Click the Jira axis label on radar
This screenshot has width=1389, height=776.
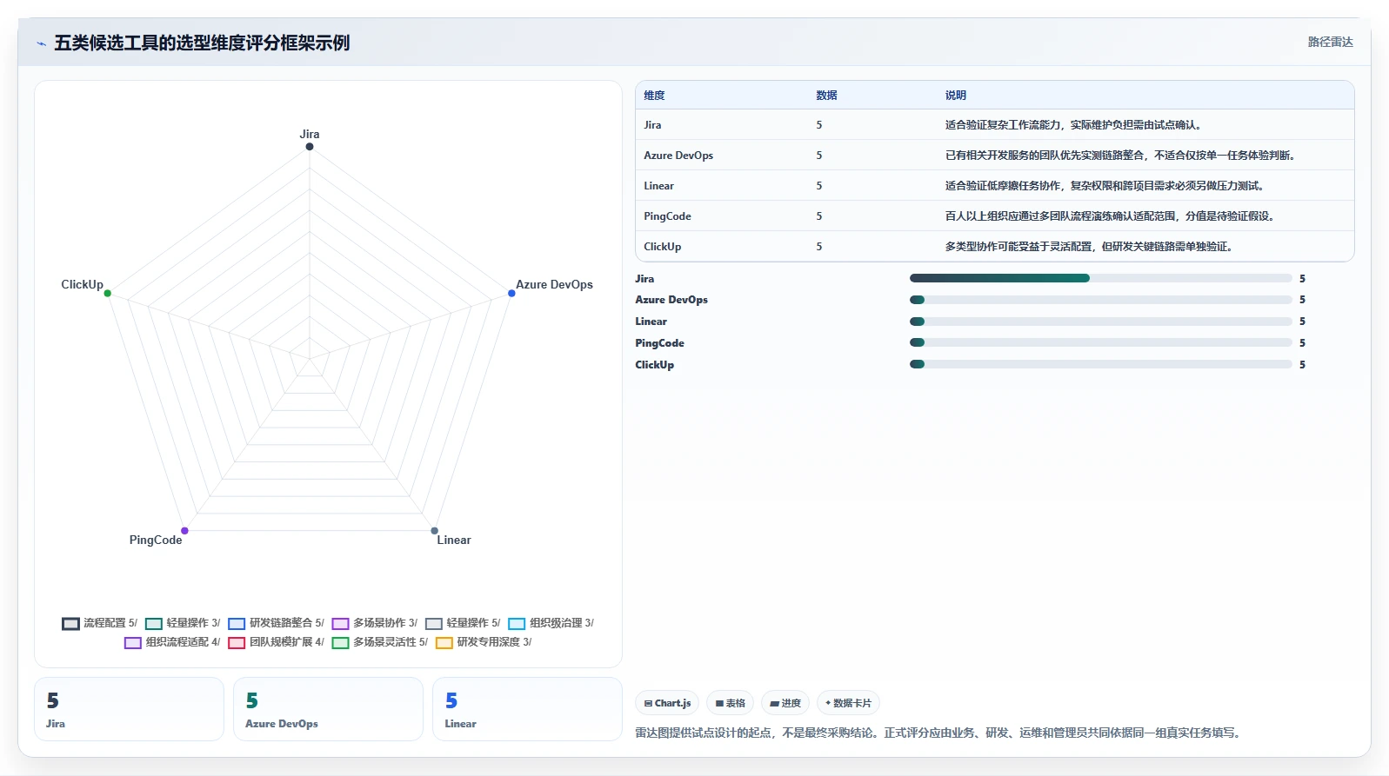pos(310,134)
